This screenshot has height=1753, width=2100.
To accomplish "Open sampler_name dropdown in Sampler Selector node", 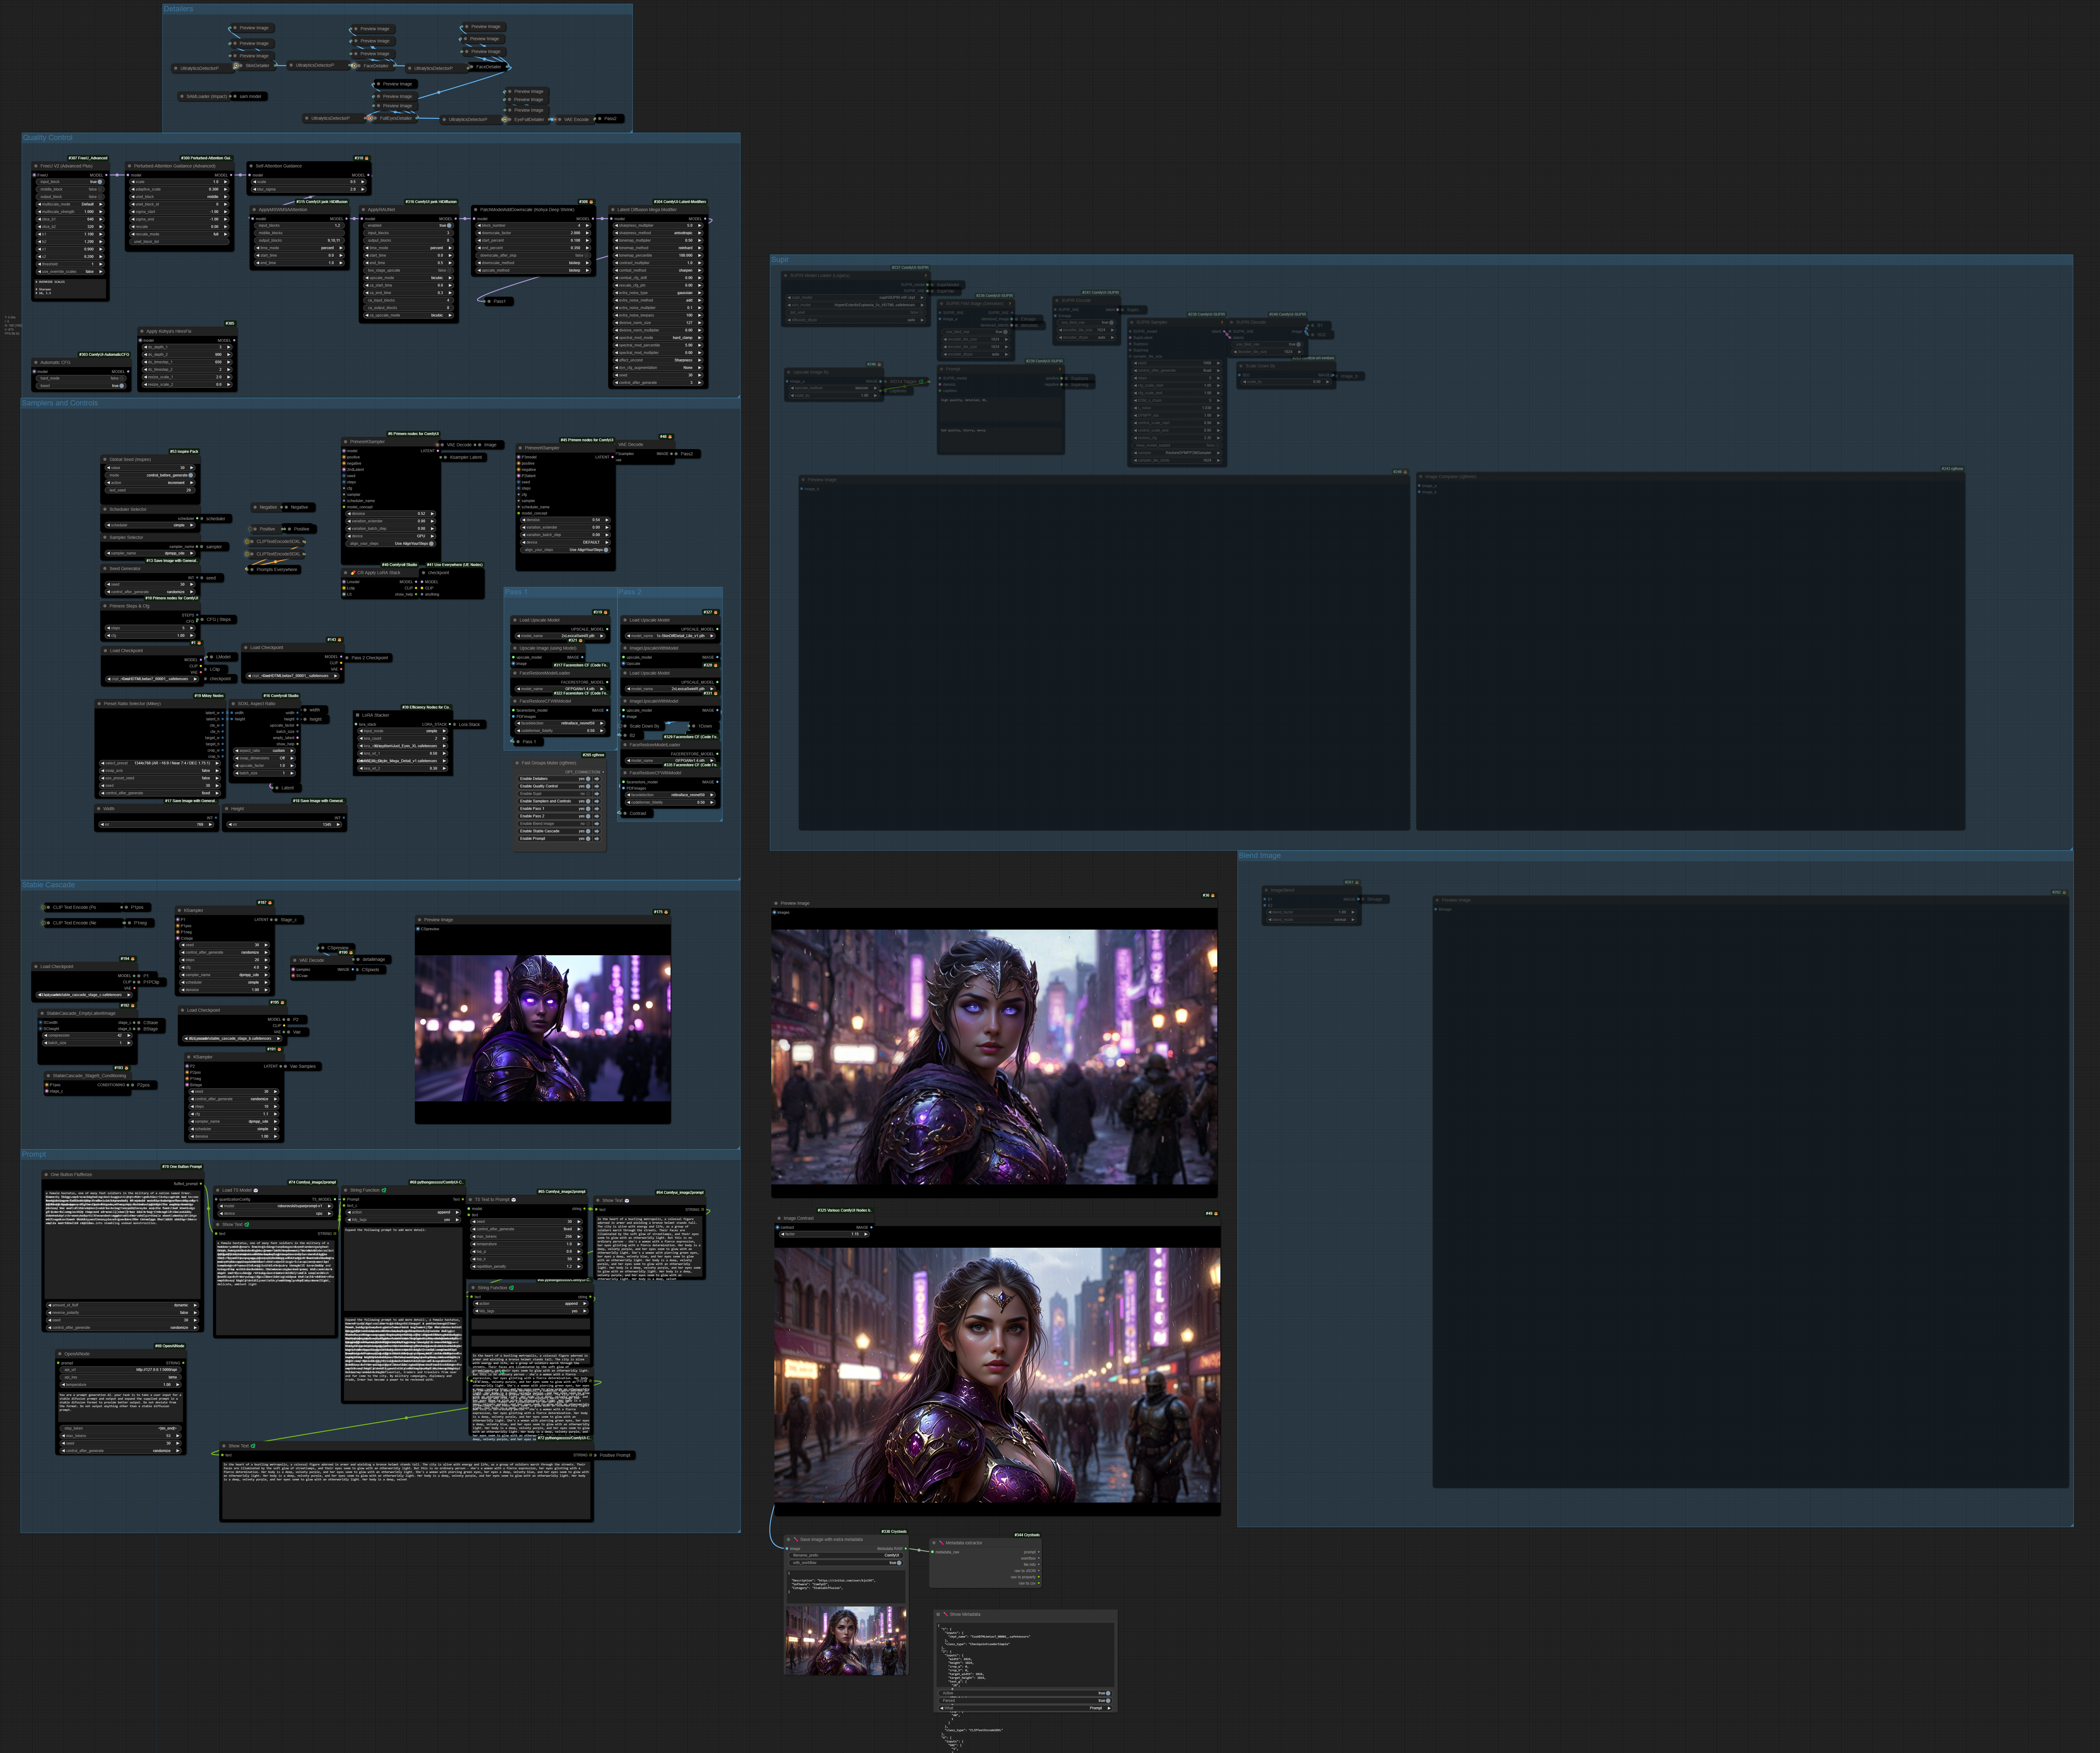I will click(150, 553).
